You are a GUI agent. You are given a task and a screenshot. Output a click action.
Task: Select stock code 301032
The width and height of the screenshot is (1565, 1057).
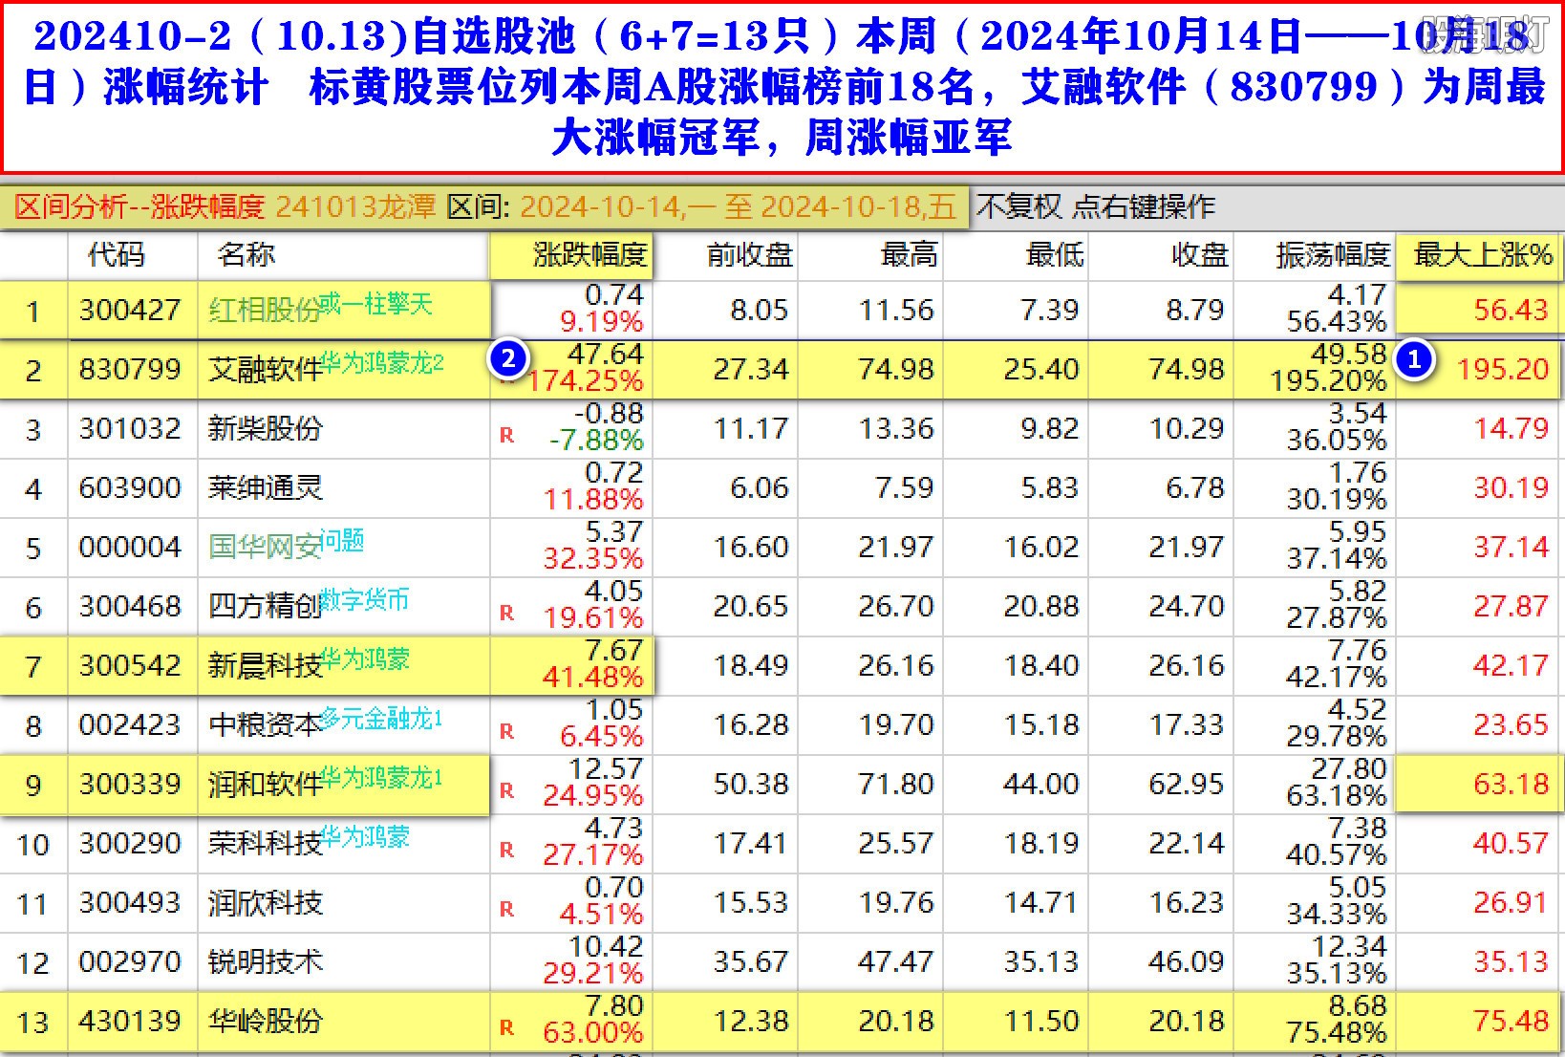130,429
